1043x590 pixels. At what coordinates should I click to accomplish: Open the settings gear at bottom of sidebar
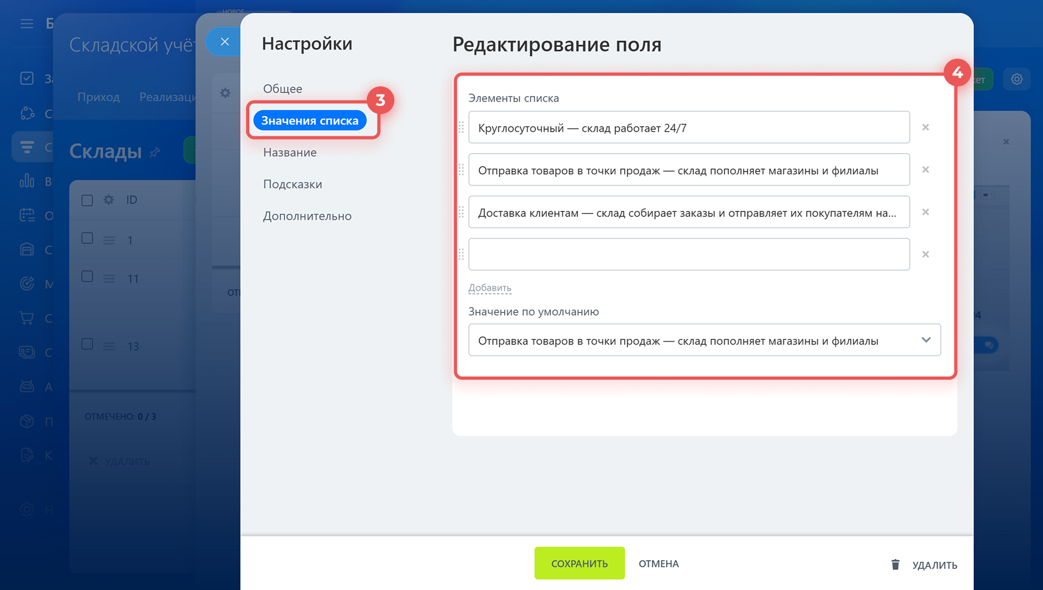point(27,509)
